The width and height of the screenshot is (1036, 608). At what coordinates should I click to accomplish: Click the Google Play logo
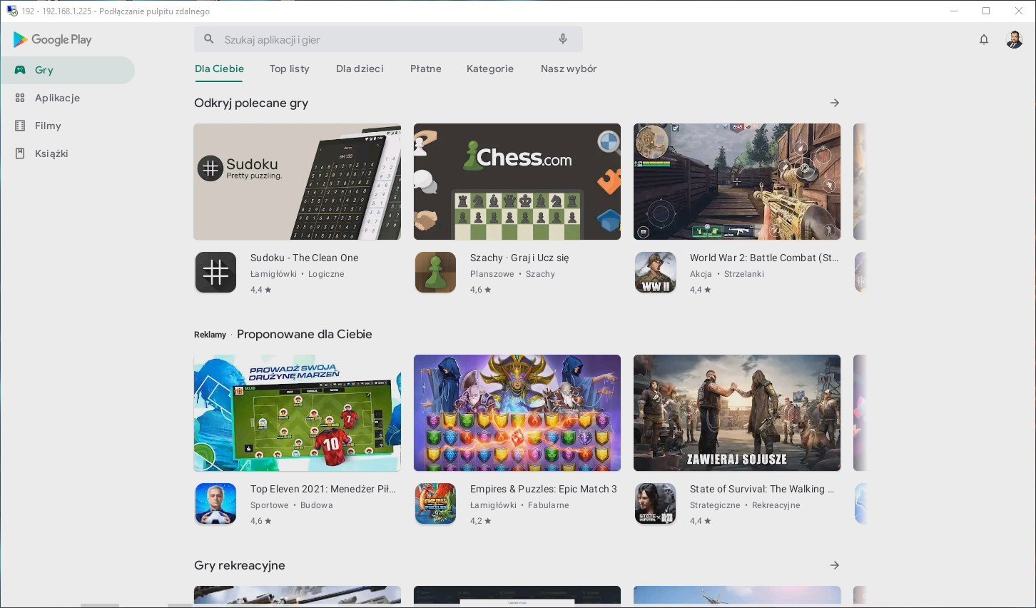click(x=53, y=40)
